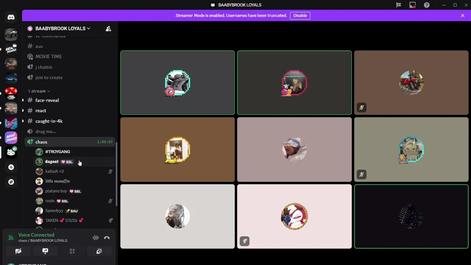Select user little mcmuffin in voice list
Image resolution: width=471 pixels, height=265 pixels.
pyautogui.click(x=74, y=181)
